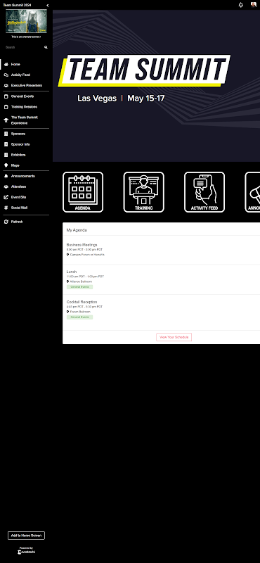The height and width of the screenshot is (563, 260).
Task: Open the Activity Feed tile icon
Action: (x=204, y=192)
